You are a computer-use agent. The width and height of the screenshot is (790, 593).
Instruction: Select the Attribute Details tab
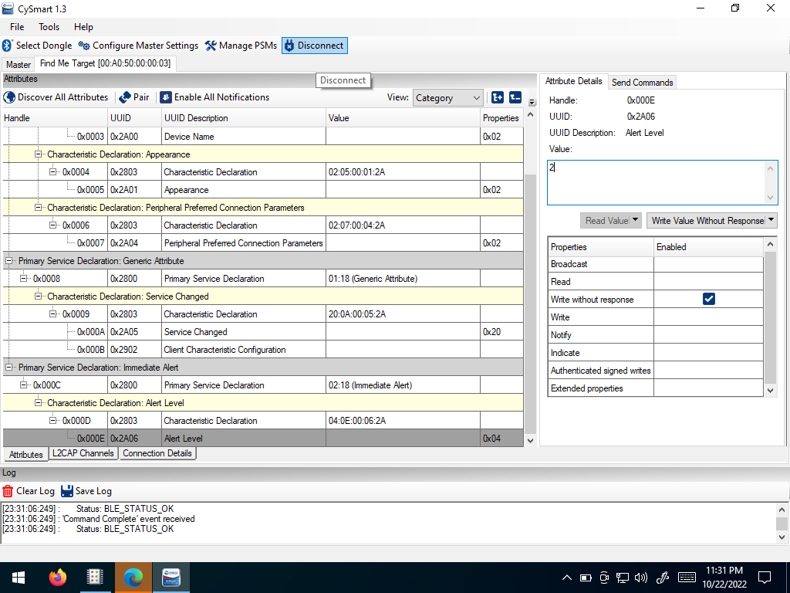click(573, 80)
